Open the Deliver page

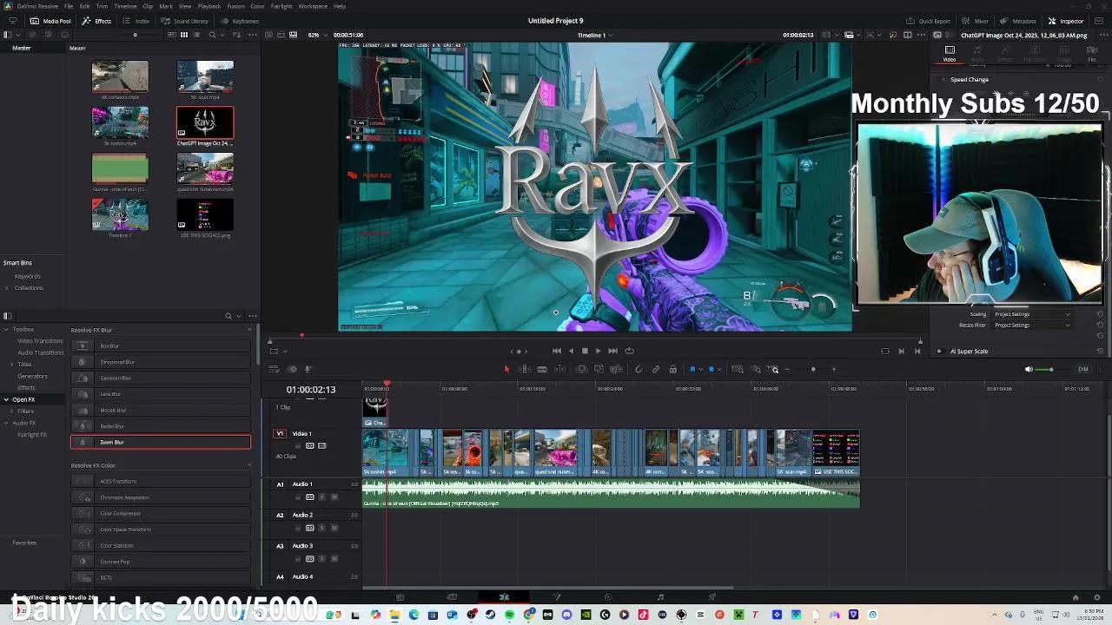tap(713, 596)
